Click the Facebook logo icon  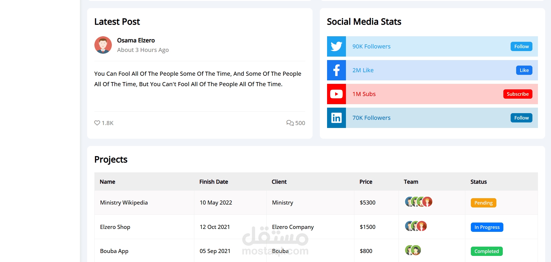coord(336,70)
